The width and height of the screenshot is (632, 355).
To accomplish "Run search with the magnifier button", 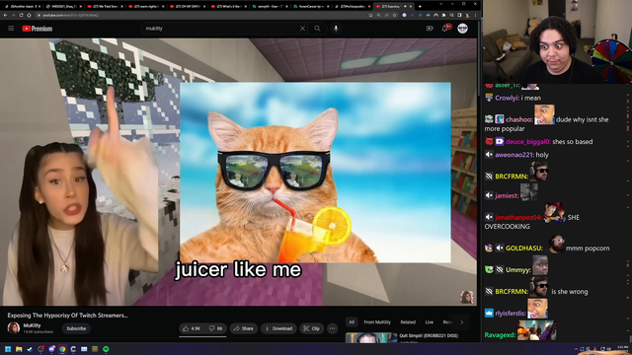I will click(x=317, y=29).
